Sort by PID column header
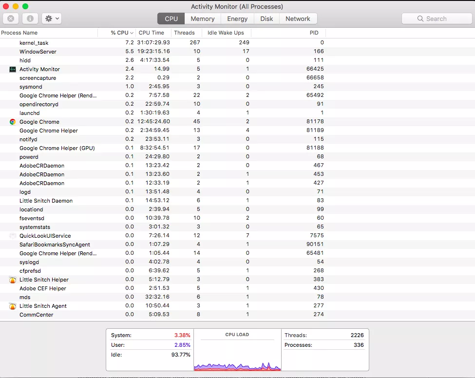This screenshot has width=475, height=378. 288,33
